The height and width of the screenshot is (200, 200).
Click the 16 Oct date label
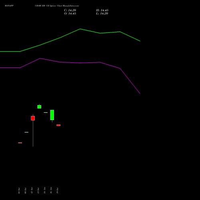[x=51, y=190]
